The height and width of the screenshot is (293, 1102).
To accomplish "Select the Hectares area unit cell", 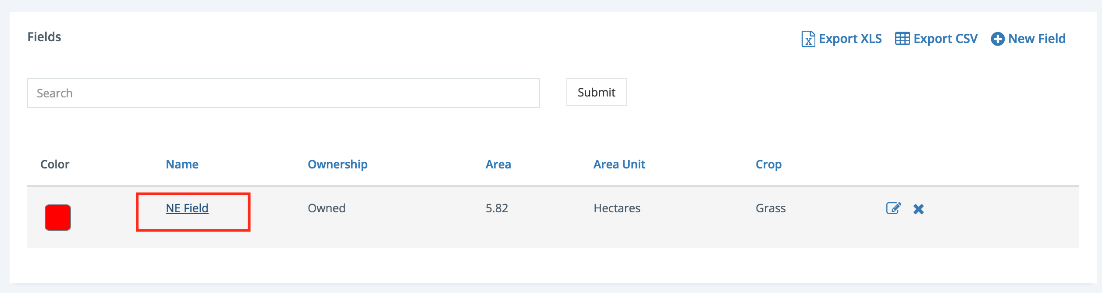I will pos(617,208).
